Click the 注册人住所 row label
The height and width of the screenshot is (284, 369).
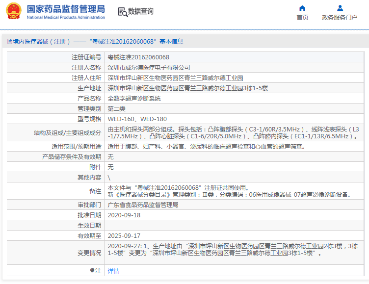click(86, 78)
